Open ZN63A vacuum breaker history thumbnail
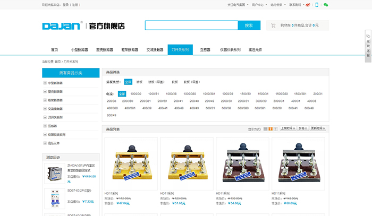Image resolution: width=372 pixels, height=216 pixels. tap(55, 174)
